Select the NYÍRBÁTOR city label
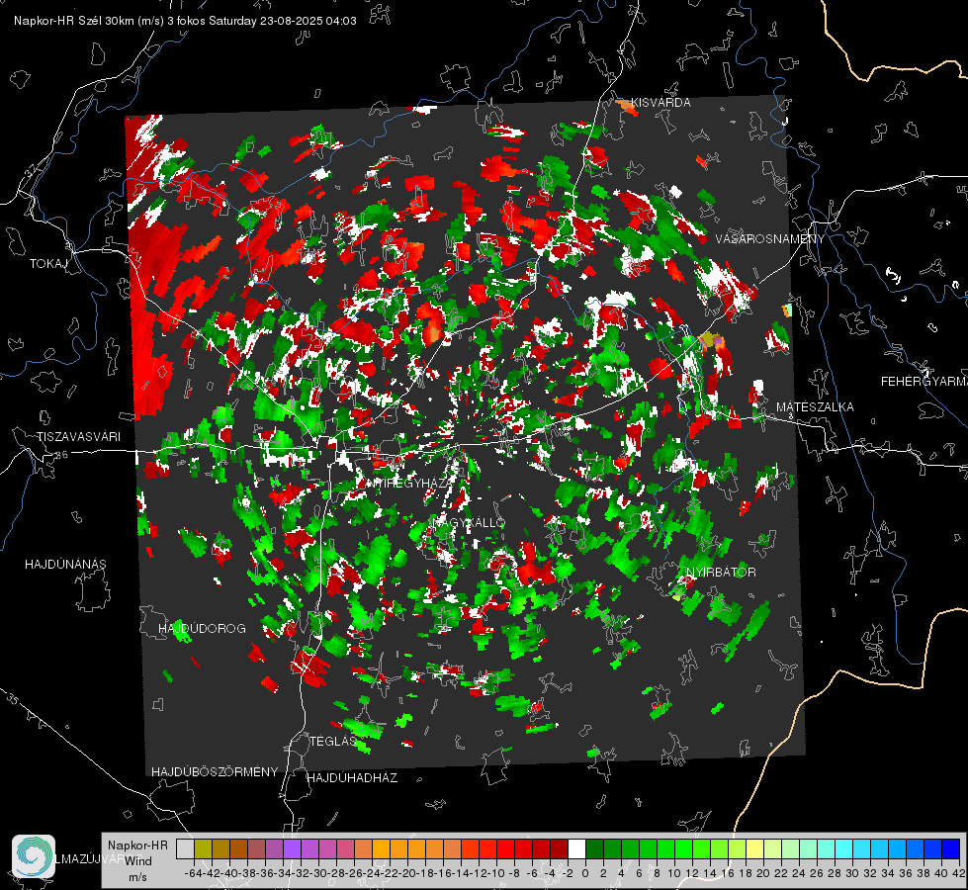The width and height of the screenshot is (968, 890). coord(721,573)
